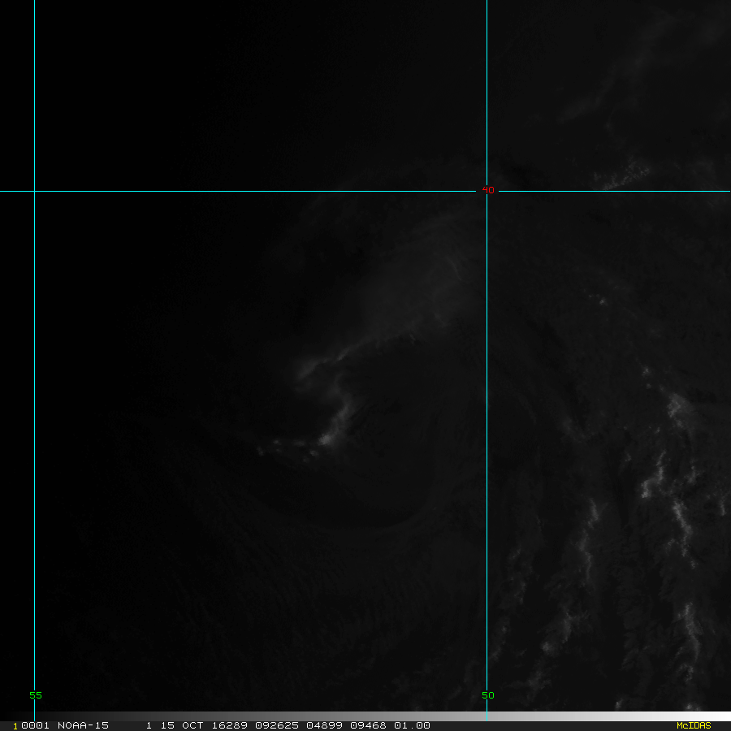Click the red 40 latitude label
731x731 pixels.
[487, 190]
